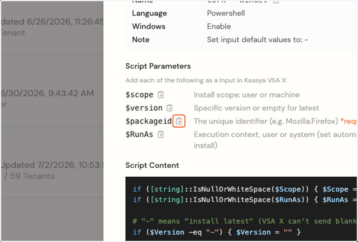
Task: Click 'Add each of the following' instruction text
Action: [206, 81]
